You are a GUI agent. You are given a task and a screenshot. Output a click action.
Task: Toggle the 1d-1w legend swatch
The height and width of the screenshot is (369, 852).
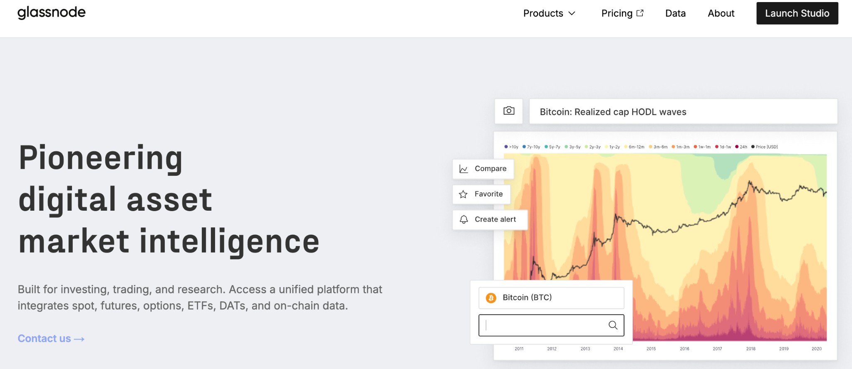[717, 147]
